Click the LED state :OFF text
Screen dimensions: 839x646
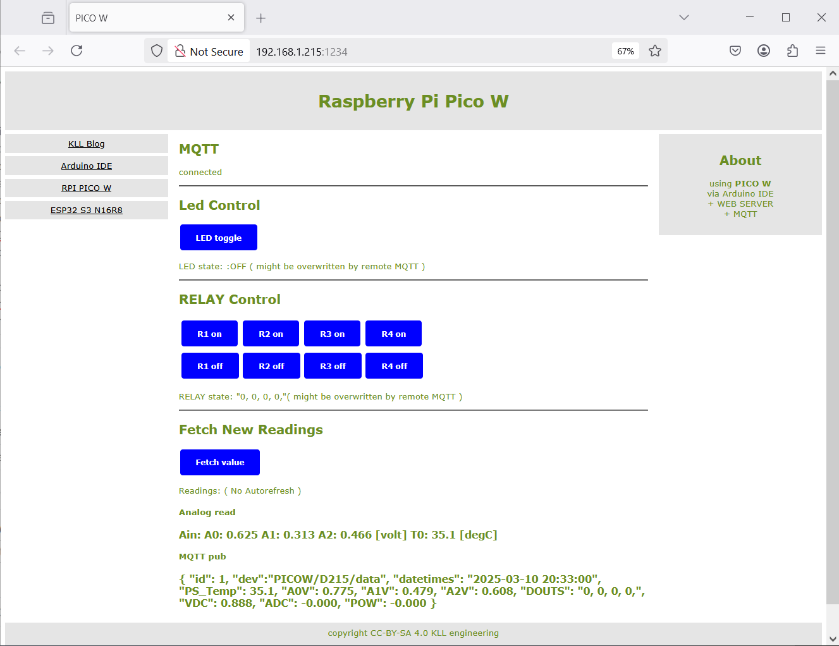coord(212,267)
